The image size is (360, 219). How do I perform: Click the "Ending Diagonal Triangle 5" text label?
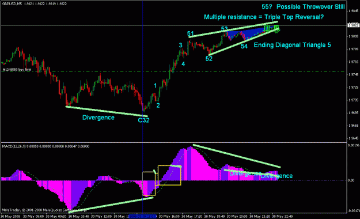click(292, 45)
